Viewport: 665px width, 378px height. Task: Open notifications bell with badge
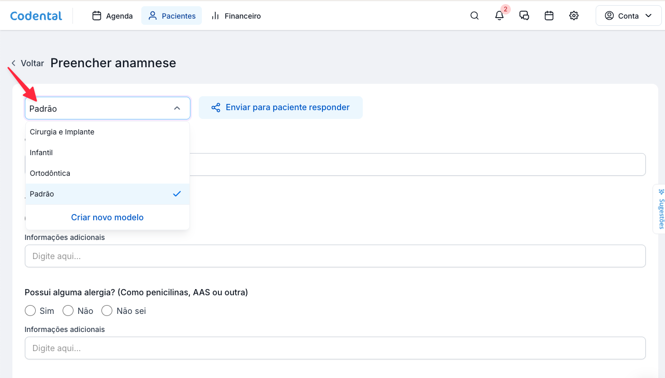click(x=499, y=16)
